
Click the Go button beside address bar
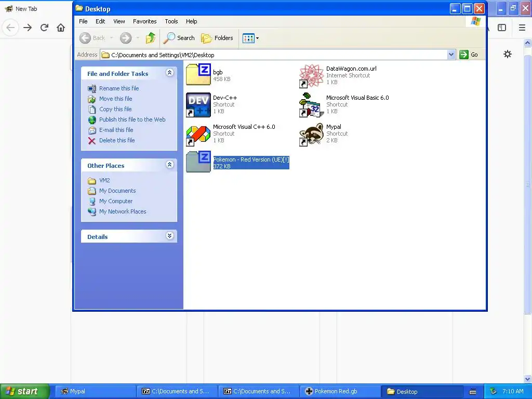click(x=469, y=55)
